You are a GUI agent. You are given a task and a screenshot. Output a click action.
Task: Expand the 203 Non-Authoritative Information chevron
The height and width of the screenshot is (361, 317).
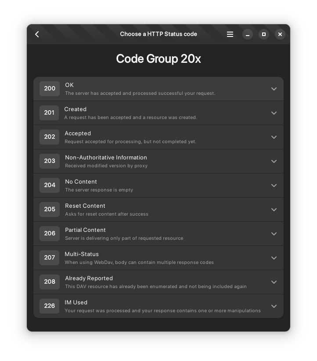pyautogui.click(x=274, y=161)
